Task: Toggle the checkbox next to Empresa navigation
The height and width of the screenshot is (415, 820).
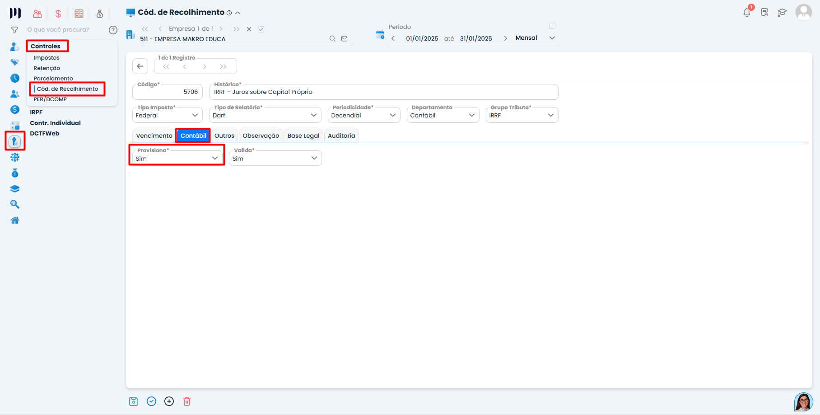Action: (261, 29)
